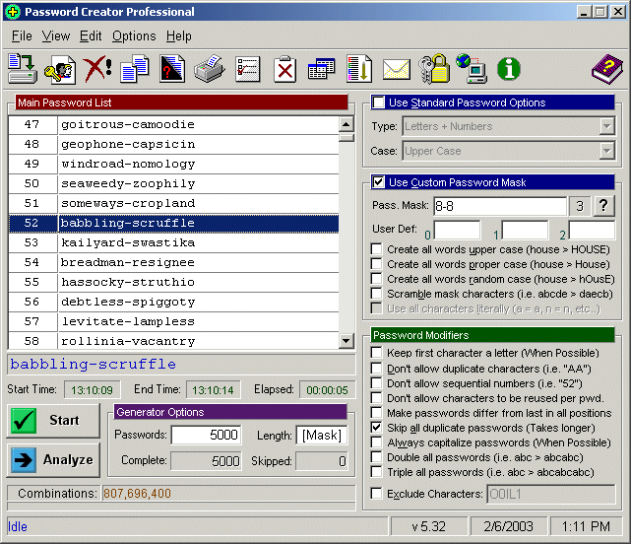This screenshot has height=544, width=631.
Task: Click the Start button
Action: point(53,421)
